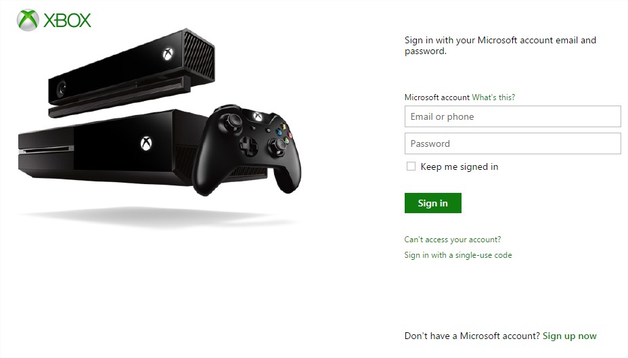This screenshot has width=628, height=358.
Task: Click the controller's D-pad
Action: click(x=249, y=146)
